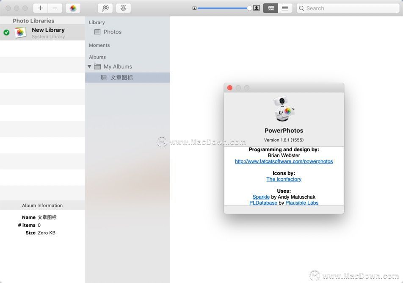Click the PowerPhotos robot app icon
The image size is (403, 283).
tap(284, 109)
